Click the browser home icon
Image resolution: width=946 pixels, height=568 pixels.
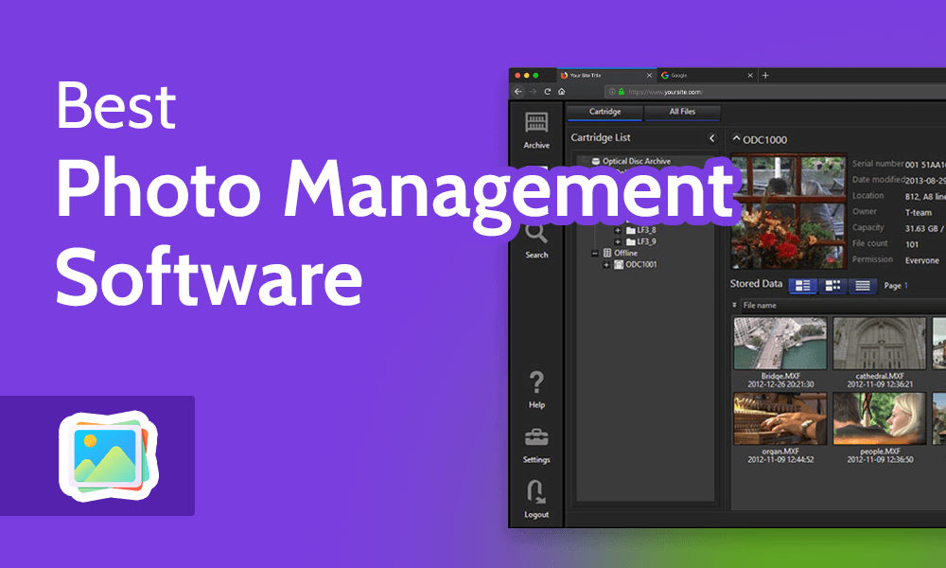(561, 91)
